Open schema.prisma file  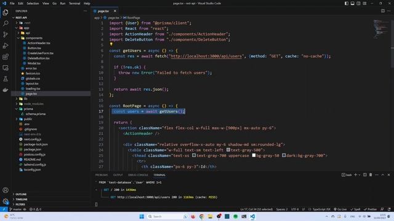point(36,114)
